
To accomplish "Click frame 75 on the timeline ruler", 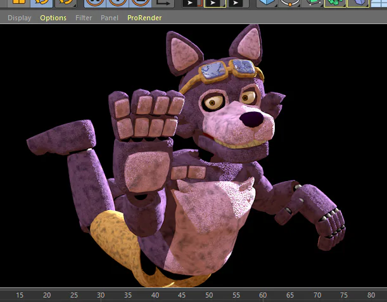I will (x=344, y=295).
